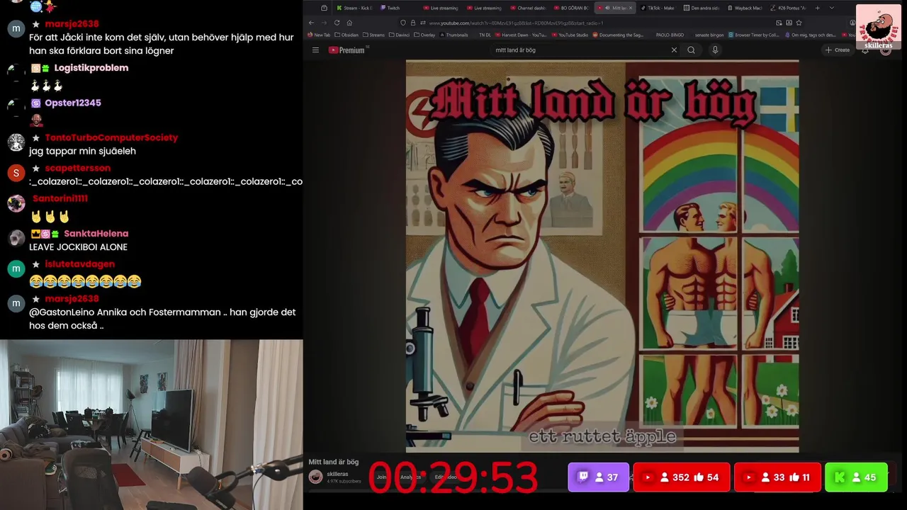
Task: Open the YouTube Studio bookmark
Action: pos(570,35)
